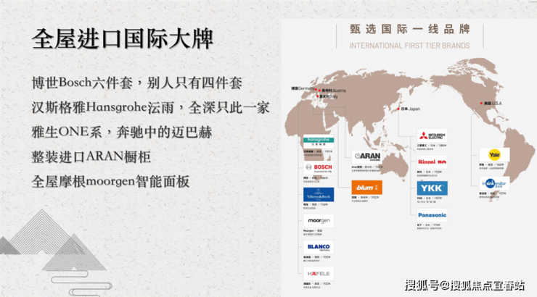Select the orange blum logo
Screen dimensions: 537x297
tap(366, 188)
